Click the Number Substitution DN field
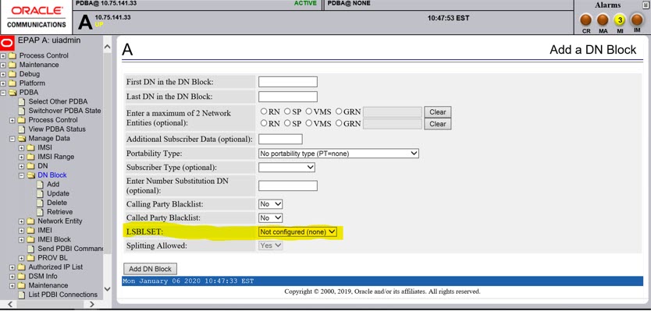 point(288,186)
